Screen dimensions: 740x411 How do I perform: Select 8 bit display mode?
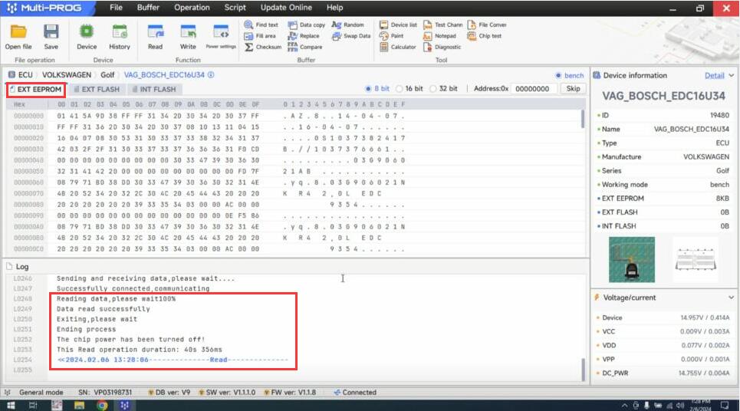tap(369, 89)
